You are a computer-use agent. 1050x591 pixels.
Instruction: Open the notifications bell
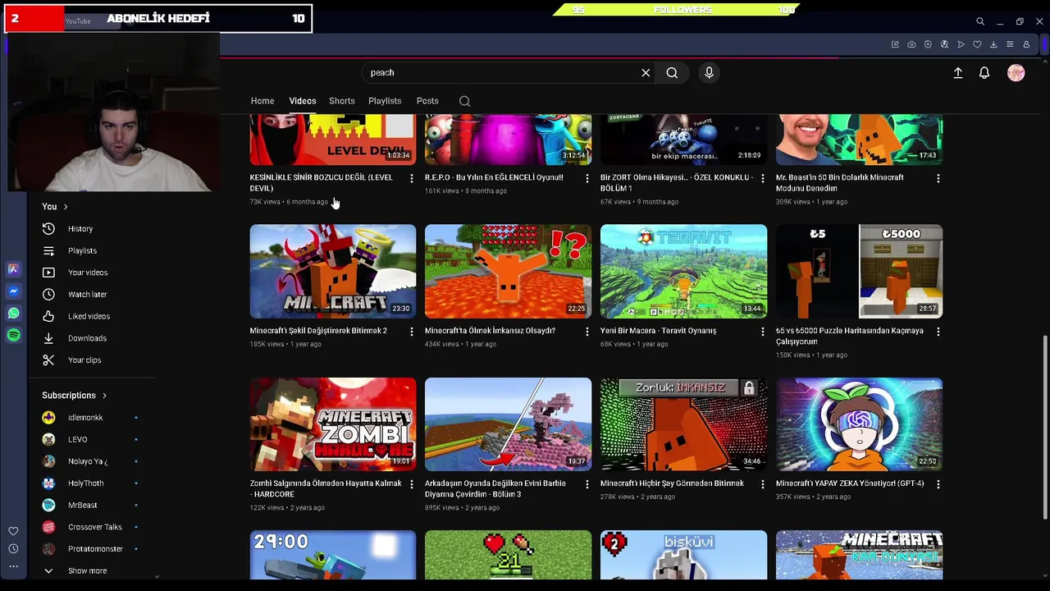click(984, 73)
